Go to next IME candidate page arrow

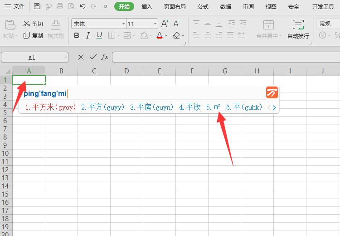(x=274, y=107)
